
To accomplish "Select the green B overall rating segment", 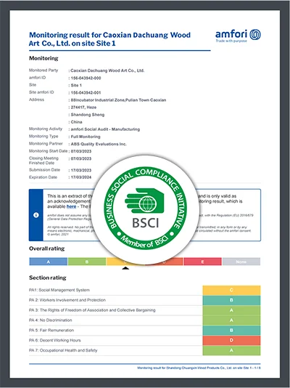I will [87, 262].
